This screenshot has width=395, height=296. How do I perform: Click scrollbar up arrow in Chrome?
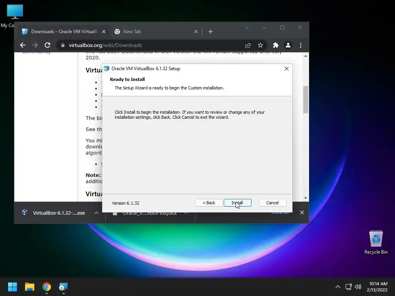tap(306, 56)
